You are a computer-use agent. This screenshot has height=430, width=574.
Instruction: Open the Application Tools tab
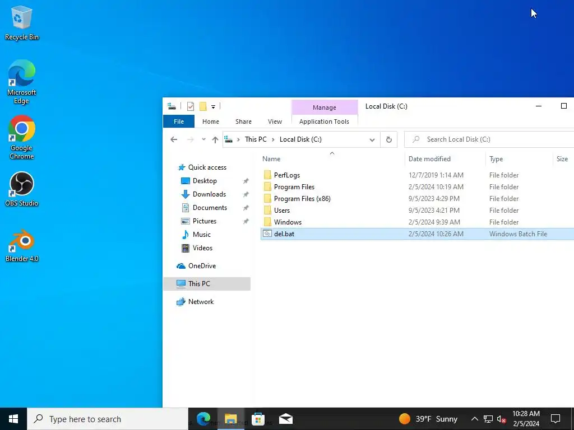pyautogui.click(x=324, y=121)
